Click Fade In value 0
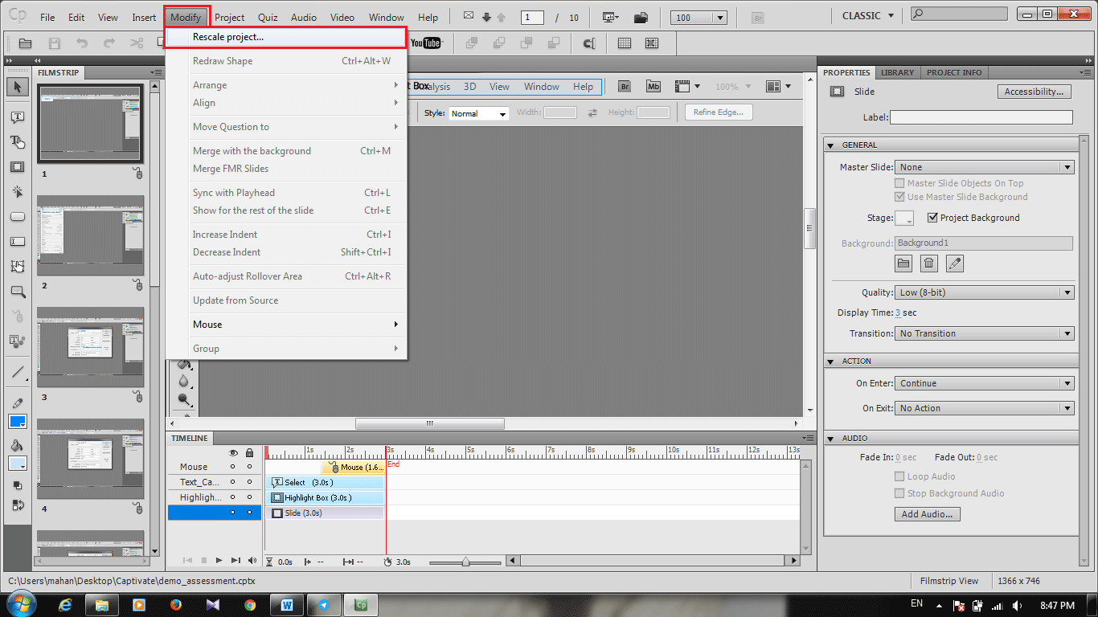This screenshot has height=617, width=1098. point(898,458)
